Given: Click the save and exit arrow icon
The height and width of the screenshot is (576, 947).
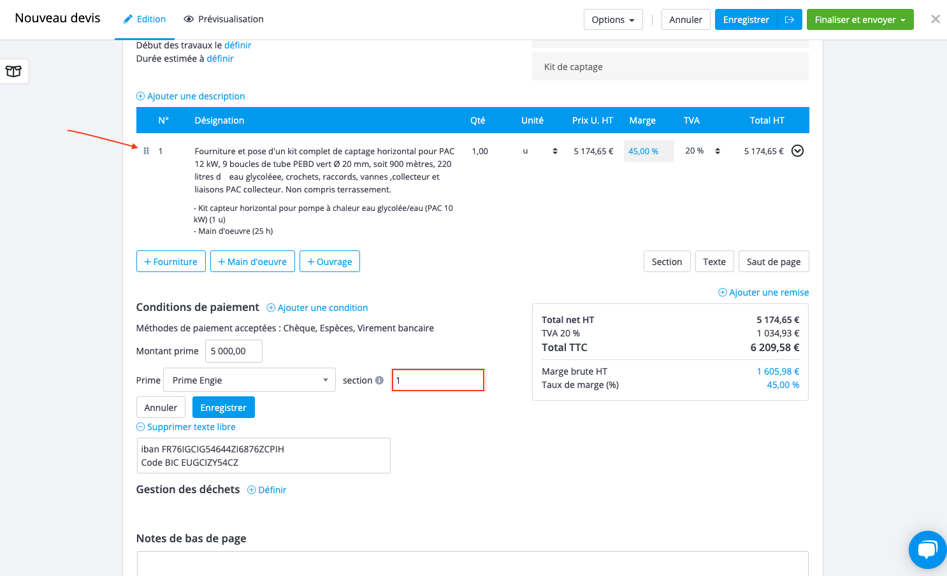Looking at the screenshot, I should (789, 20).
